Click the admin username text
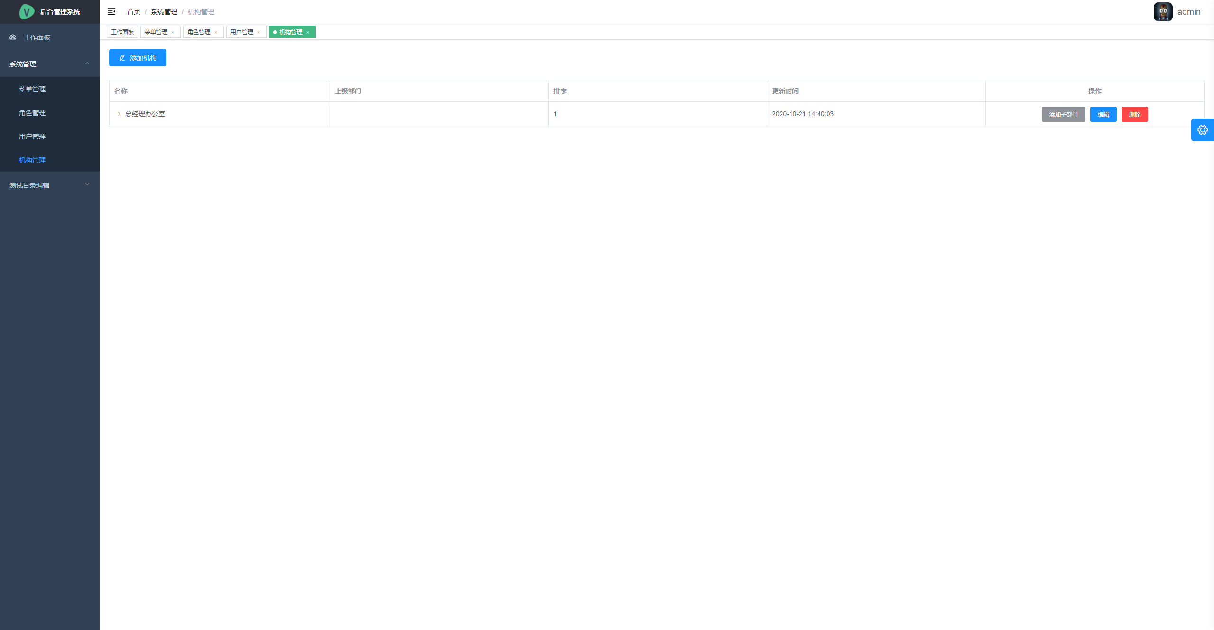 click(1189, 12)
